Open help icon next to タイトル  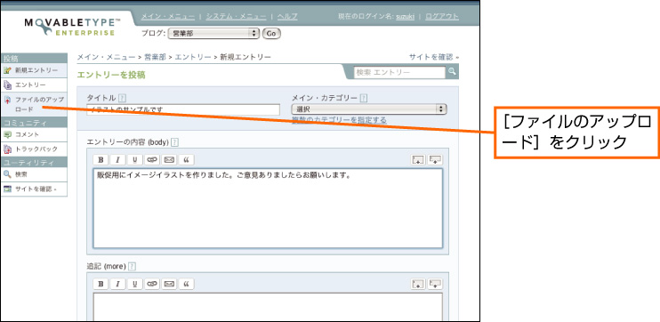tap(122, 98)
